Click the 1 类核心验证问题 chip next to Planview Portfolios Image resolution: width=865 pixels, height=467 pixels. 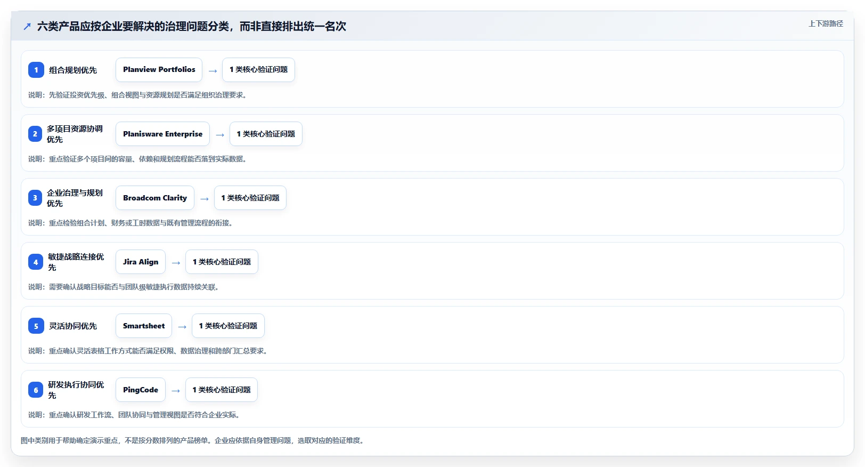coord(258,70)
